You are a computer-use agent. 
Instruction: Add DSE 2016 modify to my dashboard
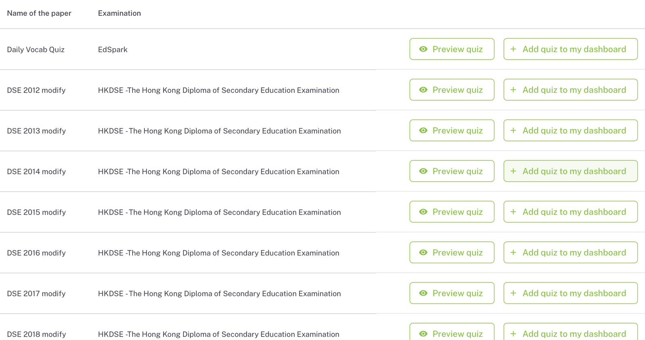pos(570,253)
